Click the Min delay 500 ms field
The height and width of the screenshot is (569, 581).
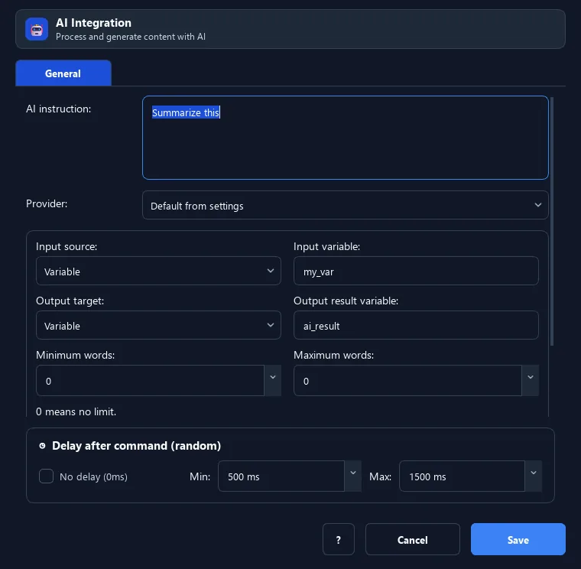pyautogui.click(x=281, y=476)
